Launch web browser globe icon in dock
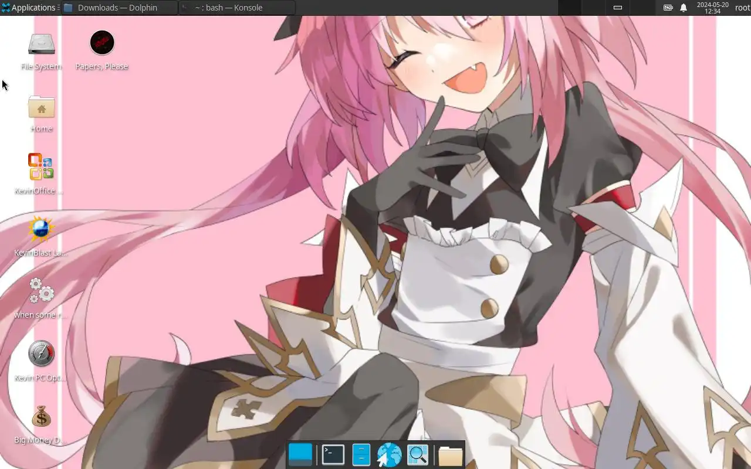The height and width of the screenshot is (469, 751). tap(389, 455)
